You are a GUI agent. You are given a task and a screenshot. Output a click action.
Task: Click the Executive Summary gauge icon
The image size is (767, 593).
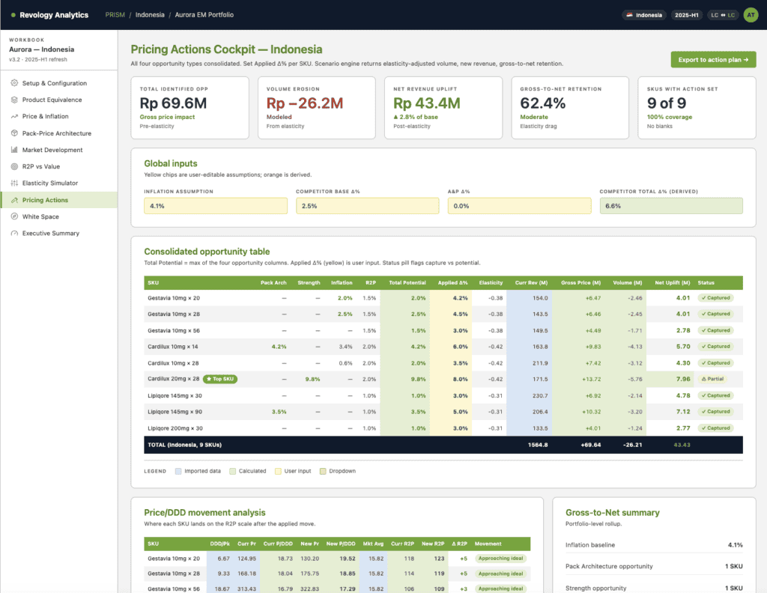pos(14,233)
